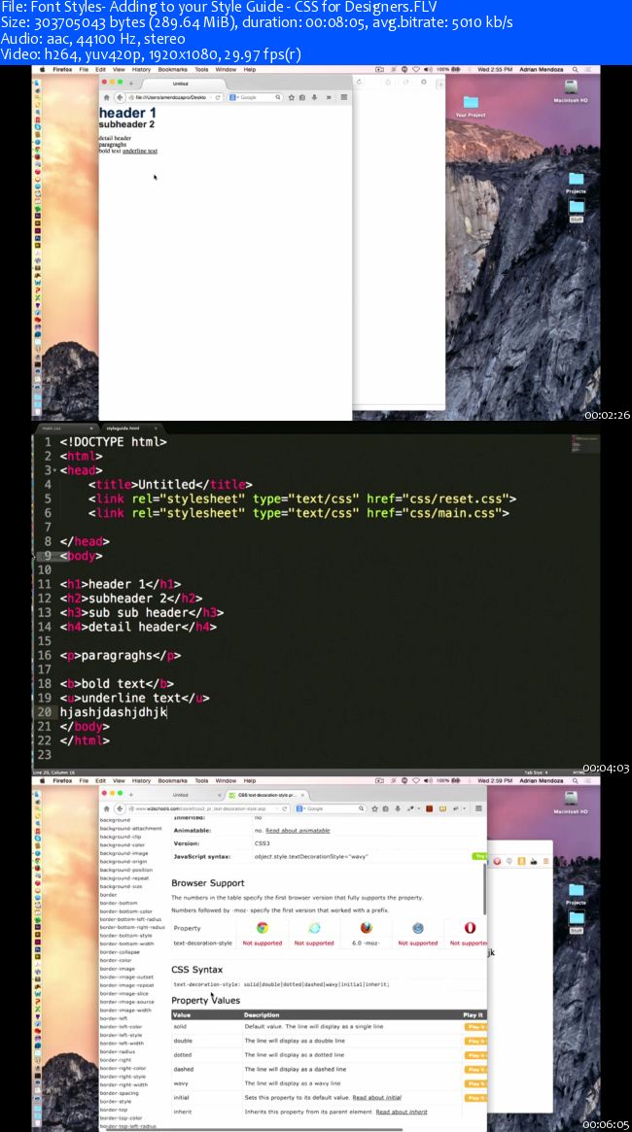Open the 'border-radius' sidebar link

coord(117,1052)
